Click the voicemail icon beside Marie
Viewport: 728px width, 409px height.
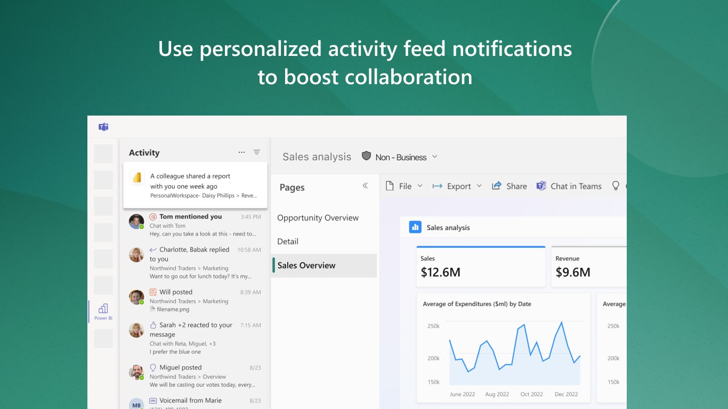coord(153,400)
